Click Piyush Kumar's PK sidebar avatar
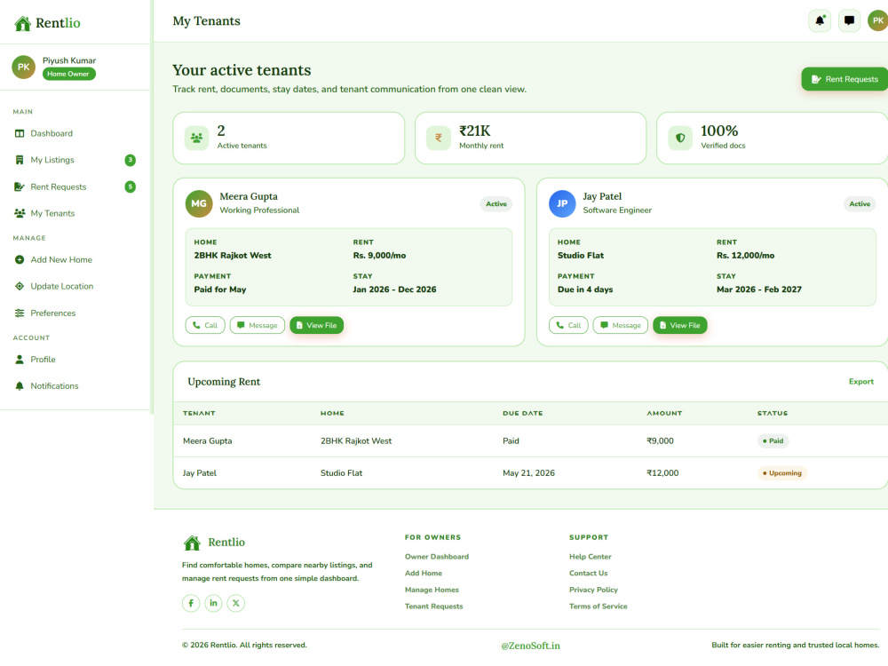Image resolution: width=888 pixels, height=666 pixels. 24,67
